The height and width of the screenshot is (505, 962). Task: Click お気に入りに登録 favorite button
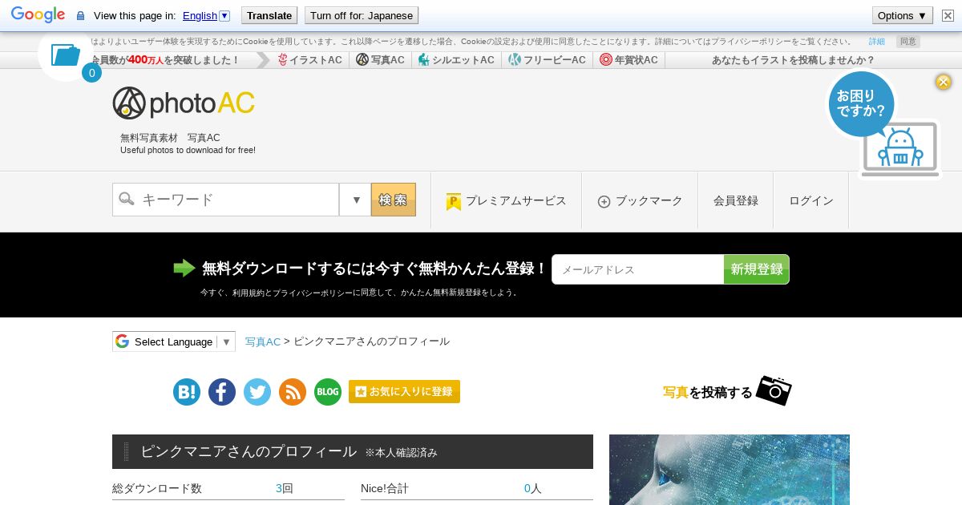pos(404,391)
